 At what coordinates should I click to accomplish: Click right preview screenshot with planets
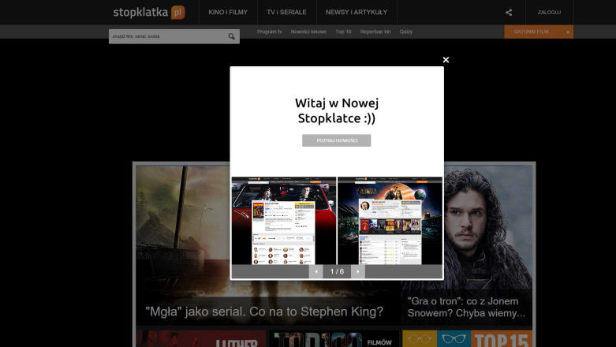click(x=390, y=221)
